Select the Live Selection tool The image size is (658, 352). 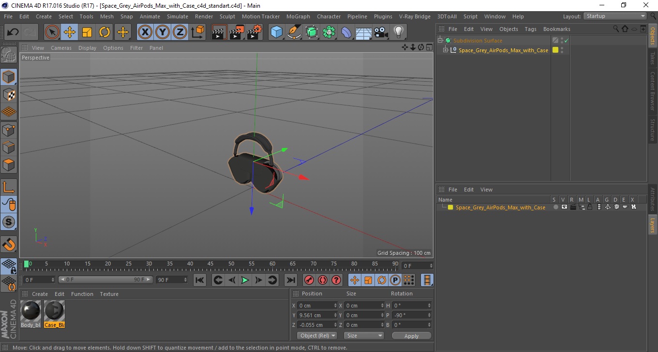tap(52, 32)
